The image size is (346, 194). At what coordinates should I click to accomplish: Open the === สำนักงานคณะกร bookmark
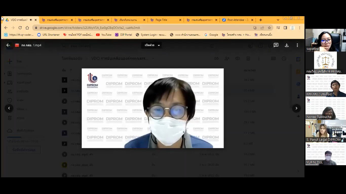185,35
